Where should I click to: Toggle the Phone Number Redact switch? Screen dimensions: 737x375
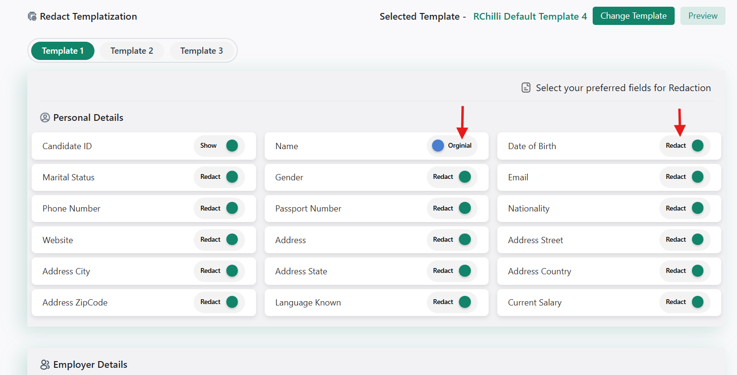pos(220,208)
